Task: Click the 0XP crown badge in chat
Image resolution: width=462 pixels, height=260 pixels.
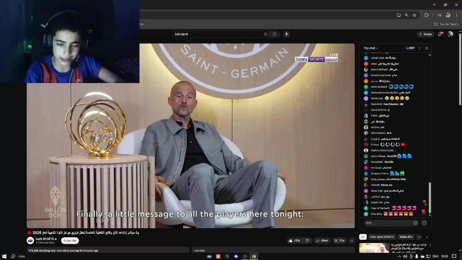Action: pos(410,48)
